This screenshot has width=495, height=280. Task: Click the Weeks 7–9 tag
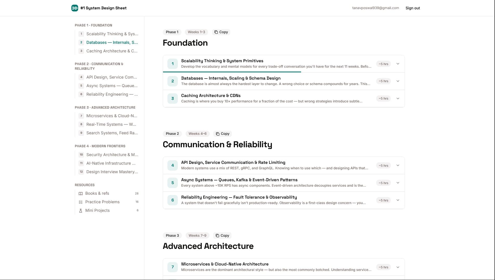pyautogui.click(x=198, y=235)
